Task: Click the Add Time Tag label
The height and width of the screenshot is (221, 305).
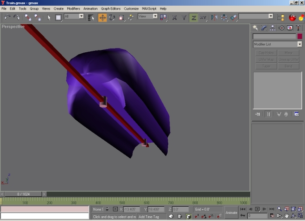Action: point(148,217)
